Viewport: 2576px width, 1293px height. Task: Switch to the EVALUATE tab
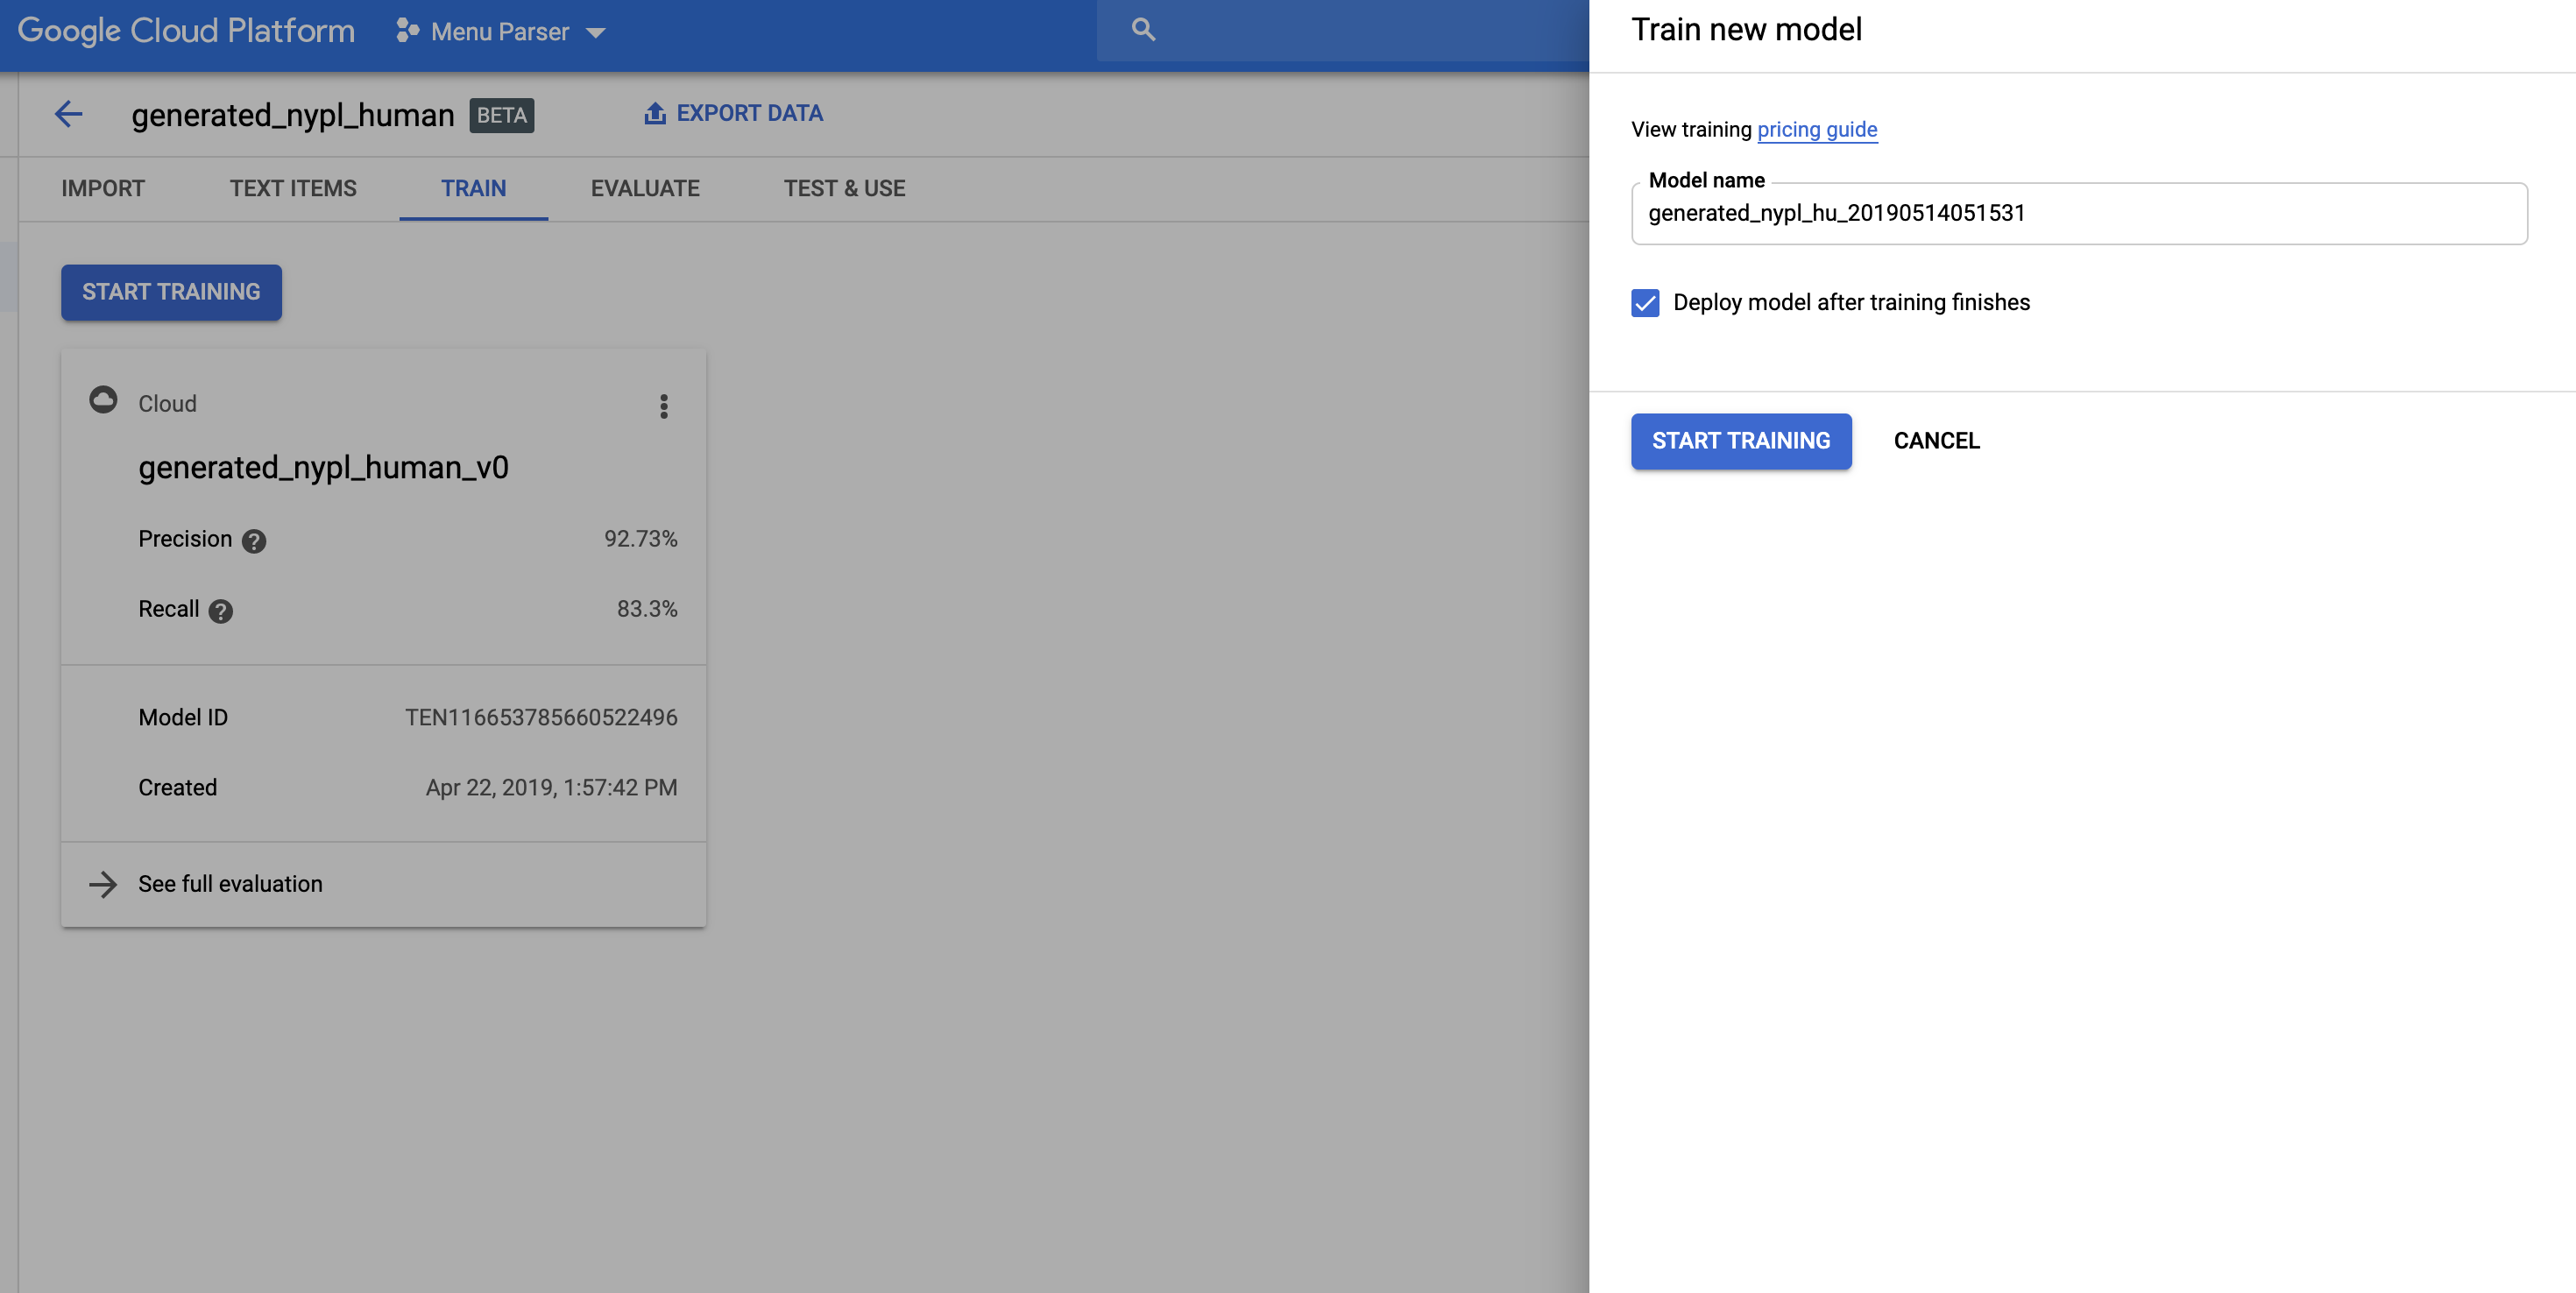tap(645, 188)
